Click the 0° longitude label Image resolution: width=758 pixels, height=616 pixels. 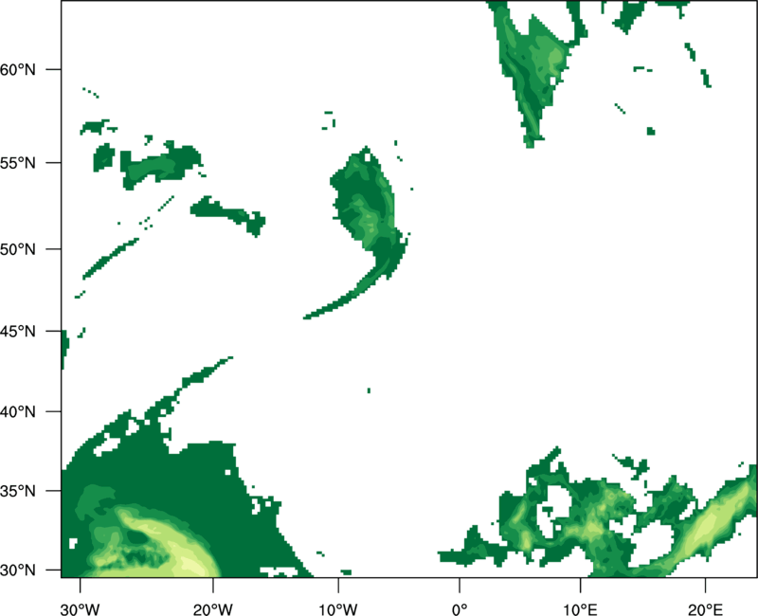(x=460, y=609)
